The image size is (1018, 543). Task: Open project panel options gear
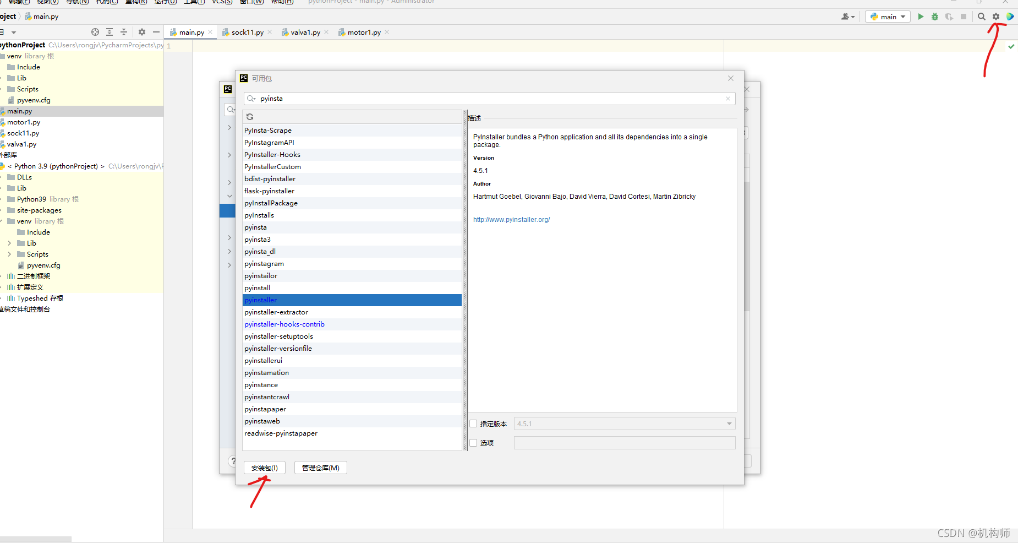coord(142,32)
